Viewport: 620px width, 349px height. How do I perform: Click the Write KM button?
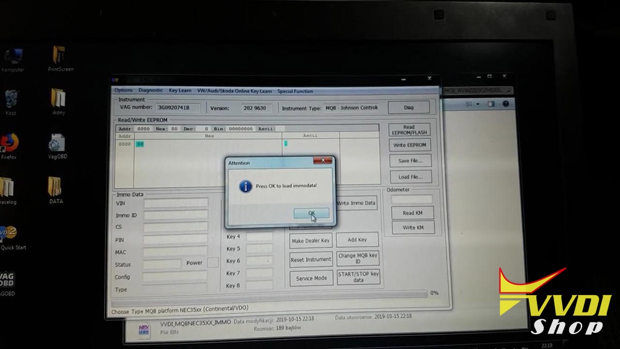pyautogui.click(x=413, y=228)
